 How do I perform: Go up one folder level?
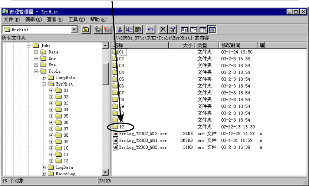point(86,30)
